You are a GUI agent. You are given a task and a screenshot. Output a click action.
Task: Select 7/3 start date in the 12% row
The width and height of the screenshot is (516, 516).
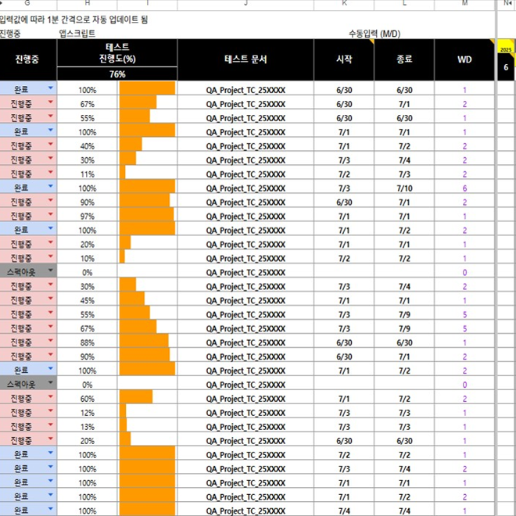click(x=344, y=413)
